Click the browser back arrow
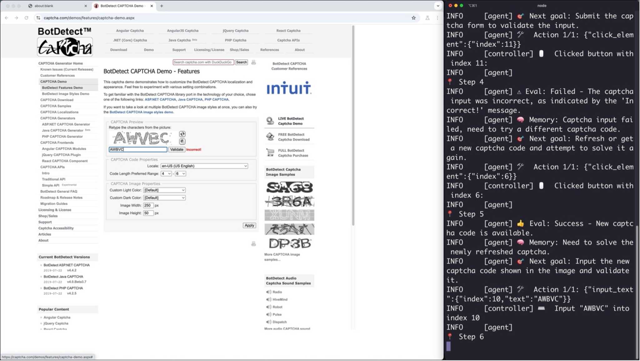The height and width of the screenshot is (361, 640). (7, 18)
